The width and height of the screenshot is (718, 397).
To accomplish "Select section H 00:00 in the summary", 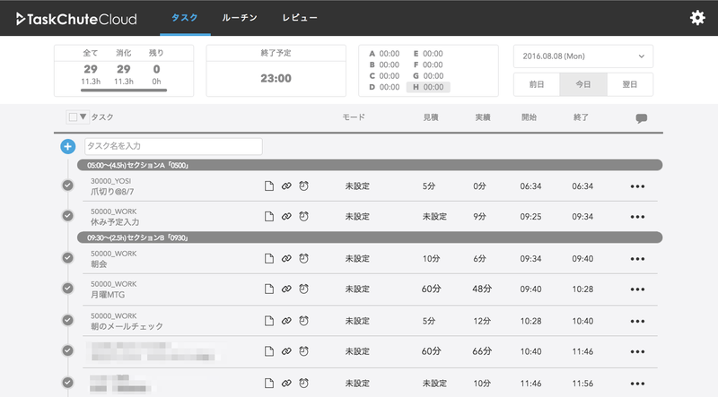I will tap(428, 87).
